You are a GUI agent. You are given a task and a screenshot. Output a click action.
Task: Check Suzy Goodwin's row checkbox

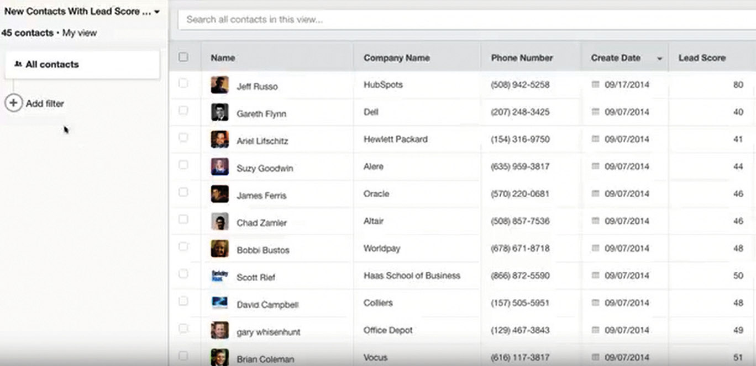pos(183,165)
